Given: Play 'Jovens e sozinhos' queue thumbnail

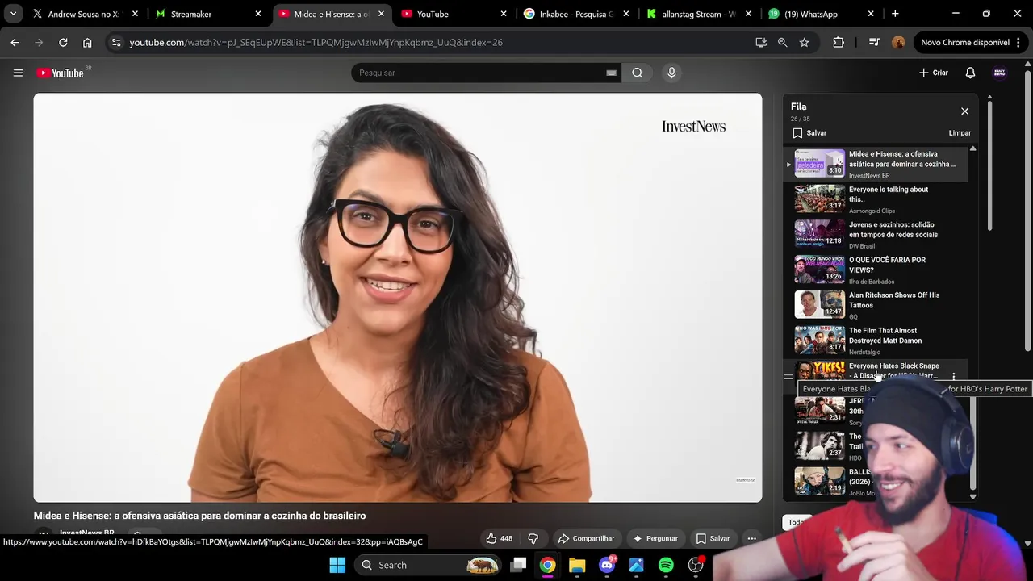Looking at the screenshot, I should [820, 234].
